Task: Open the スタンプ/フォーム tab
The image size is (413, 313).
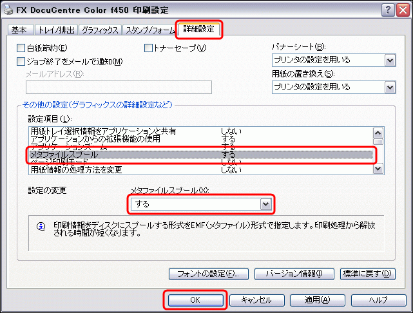Action: click(149, 30)
